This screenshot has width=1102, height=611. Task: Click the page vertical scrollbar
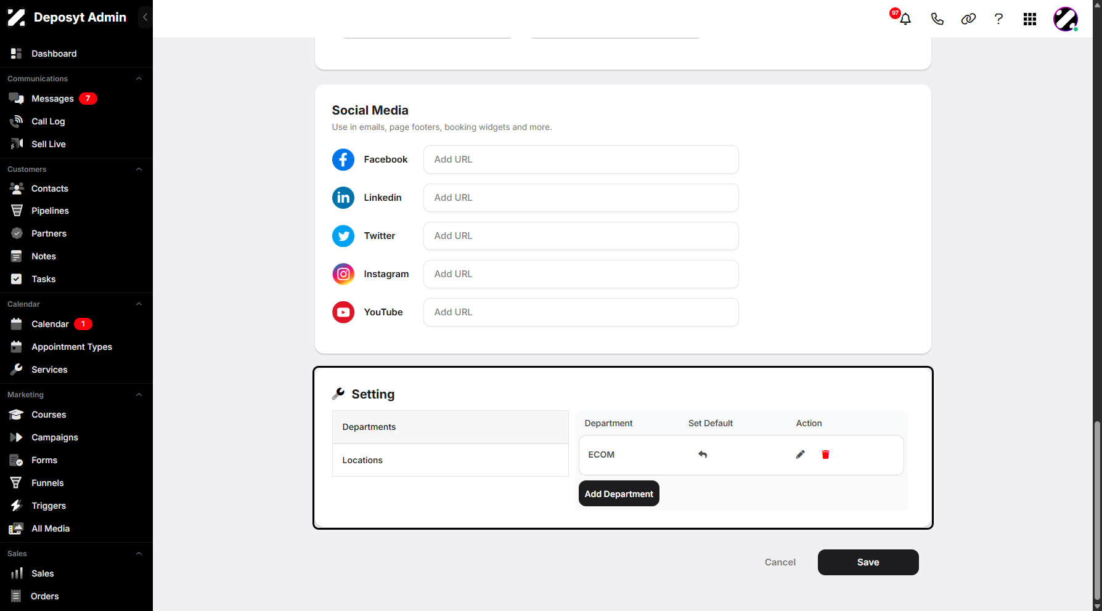pos(1097,511)
